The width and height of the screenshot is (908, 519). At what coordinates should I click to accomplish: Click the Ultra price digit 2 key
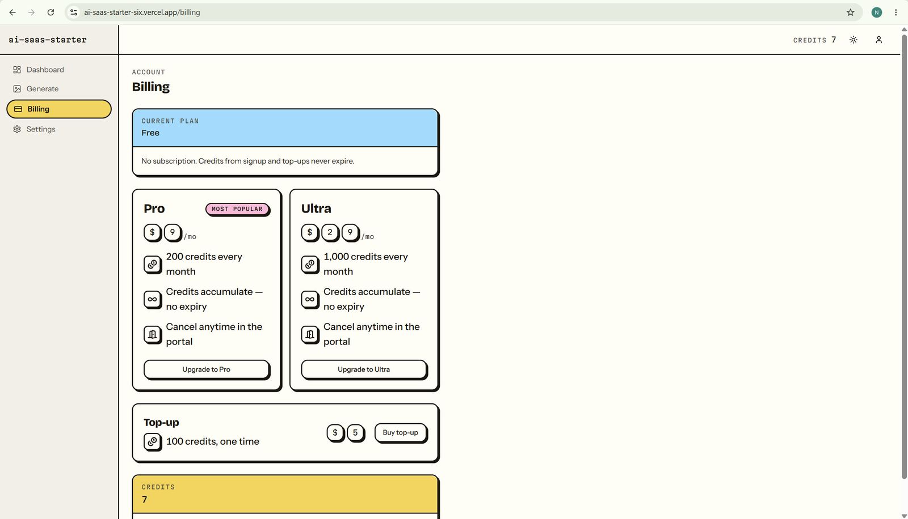pyautogui.click(x=330, y=232)
